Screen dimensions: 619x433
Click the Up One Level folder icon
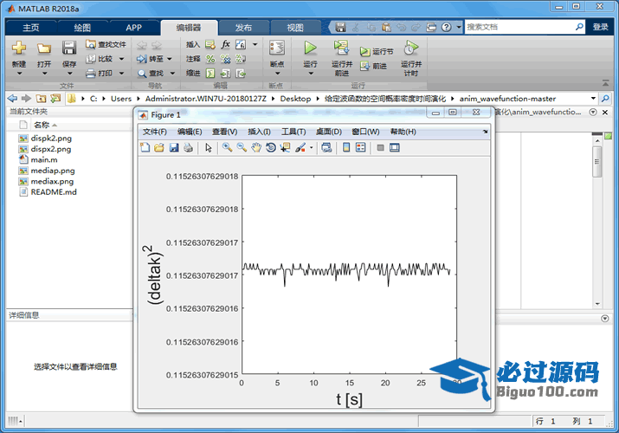pyautogui.click(x=41, y=98)
